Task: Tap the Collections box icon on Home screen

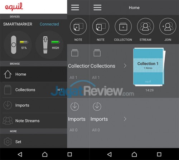Action: 97,52
